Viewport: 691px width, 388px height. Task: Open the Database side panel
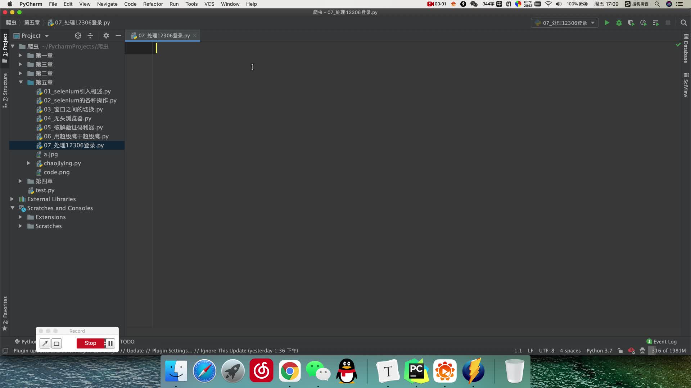(686, 48)
